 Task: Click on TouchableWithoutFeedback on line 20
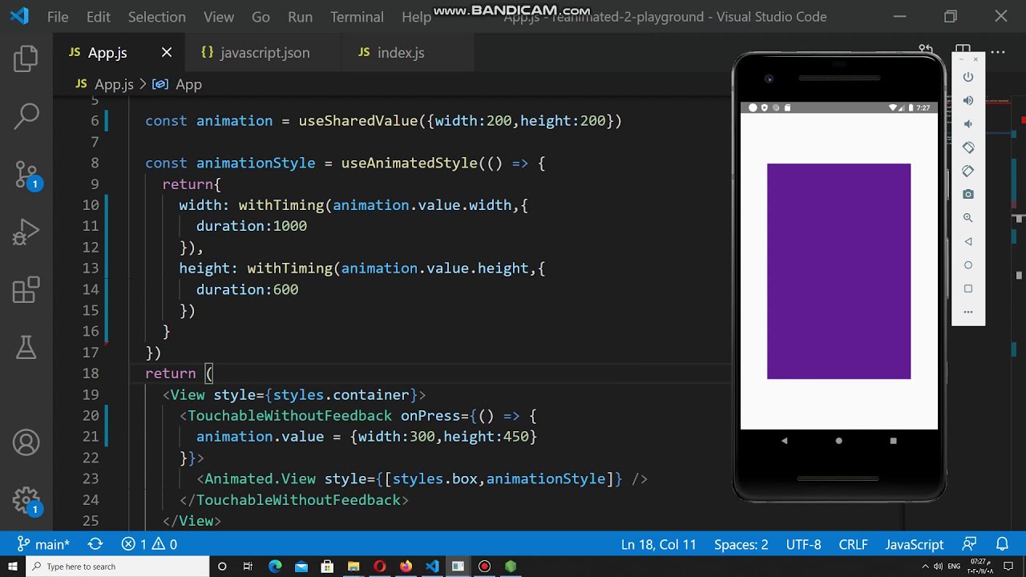coord(289,415)
